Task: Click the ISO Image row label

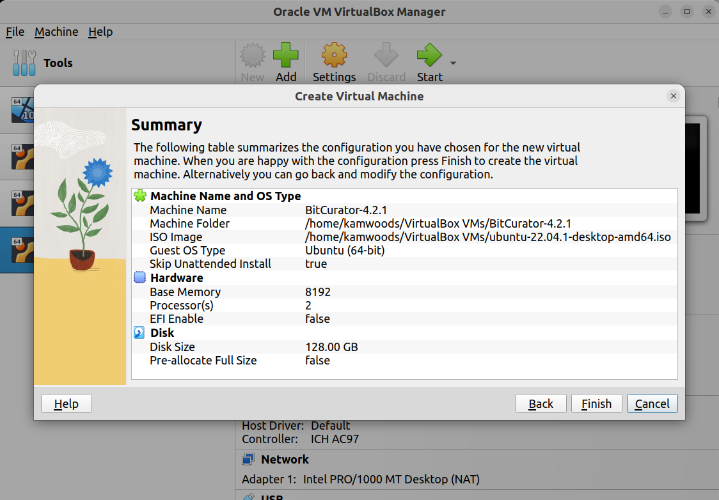Action: (x=176, y=237)
